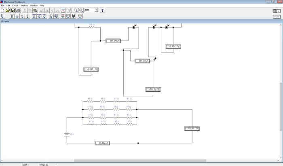
Task: Click the Zoom Out magnifier icon
Action: 76,10
